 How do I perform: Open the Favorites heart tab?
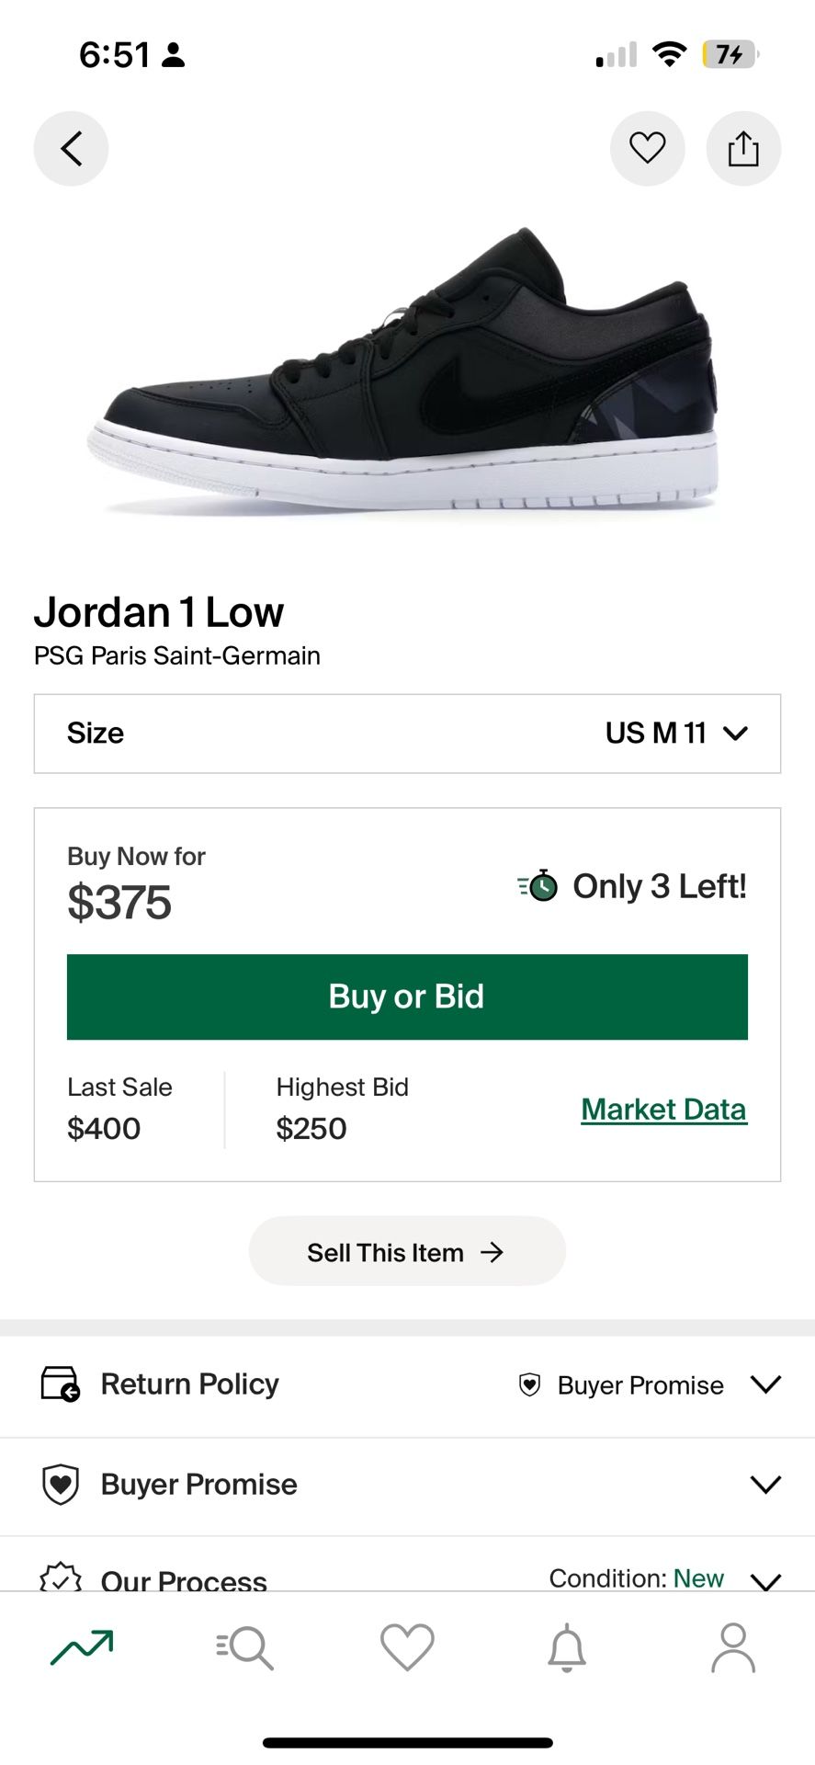(x=407, y=1647)
